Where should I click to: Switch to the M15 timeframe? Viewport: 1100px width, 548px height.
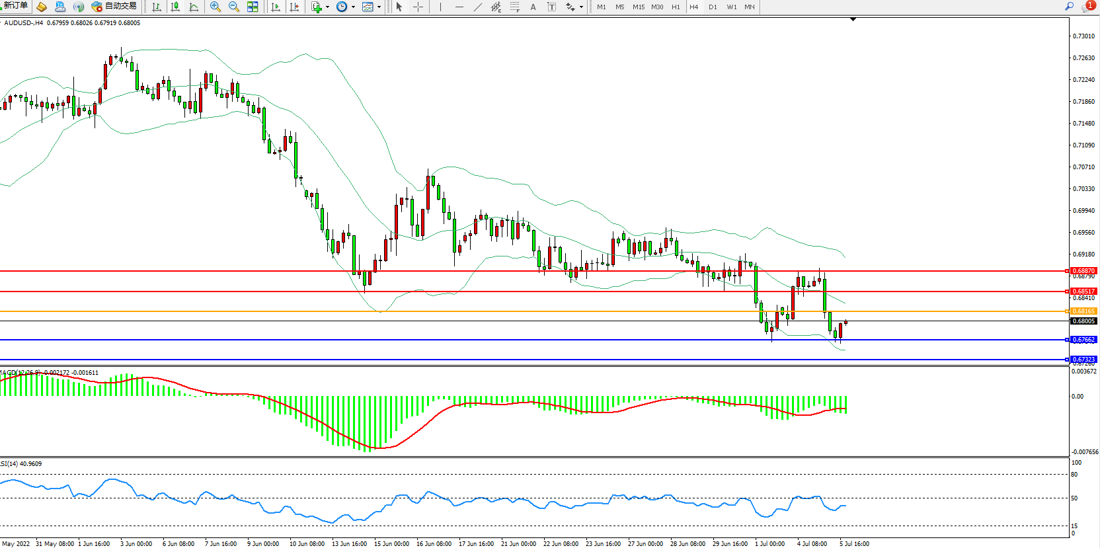[638, 7]
